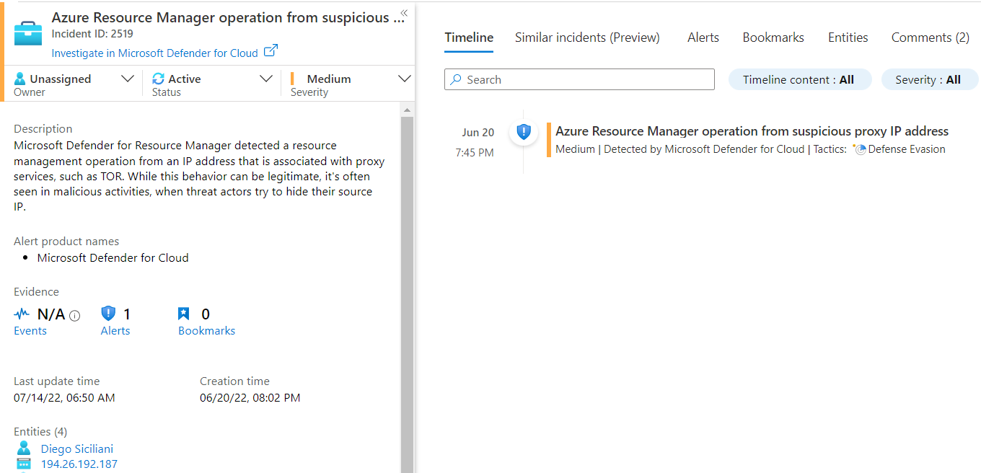Click the timeline alert shield marker
Viewport: 981px width, 473px height.
[x=524, y=131]
